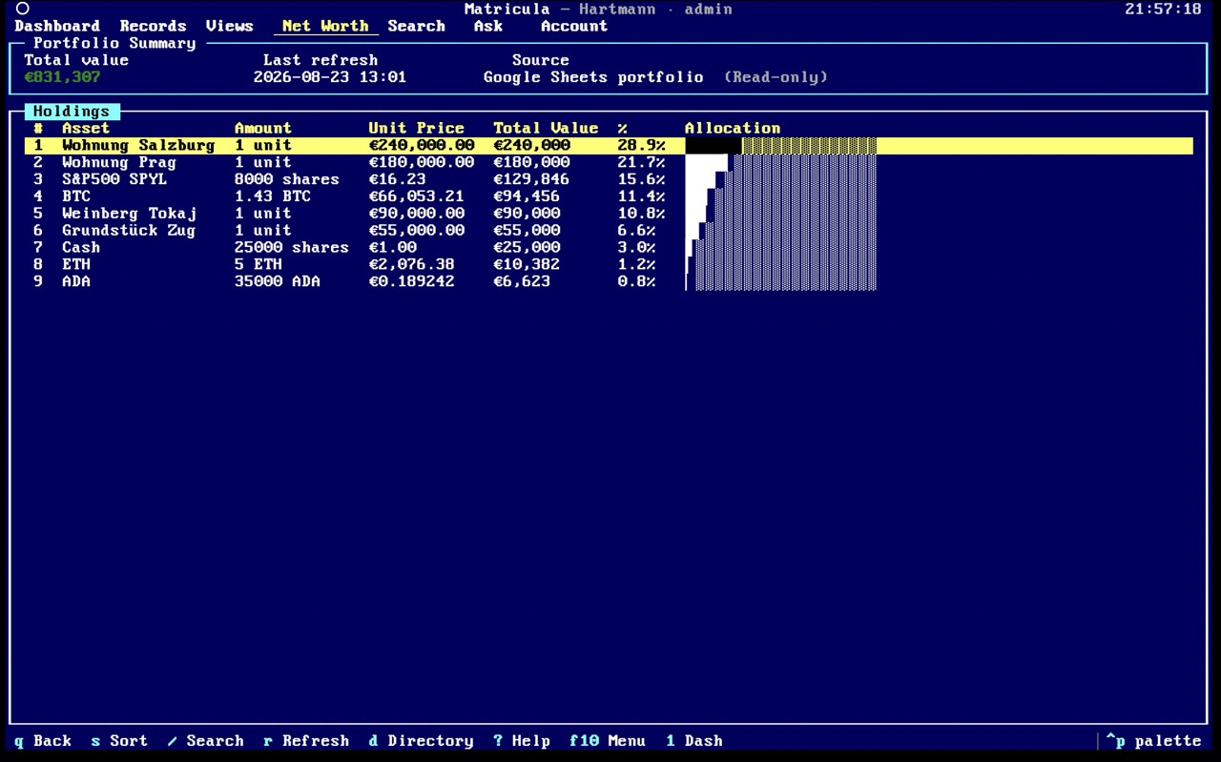Image resolution: width=1221 pixels, height=762 pixels.
Task: Click the circle icon in the title bar
Action: [23, 9]
